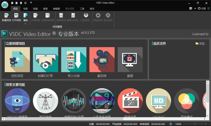
Task: Click the fit-to-screen zoom icon in status bar
Action: 171,124
